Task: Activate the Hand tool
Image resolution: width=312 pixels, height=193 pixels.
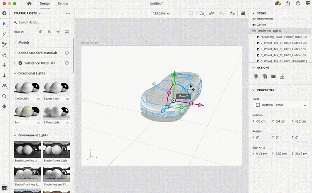Action: tap(5, 106)
